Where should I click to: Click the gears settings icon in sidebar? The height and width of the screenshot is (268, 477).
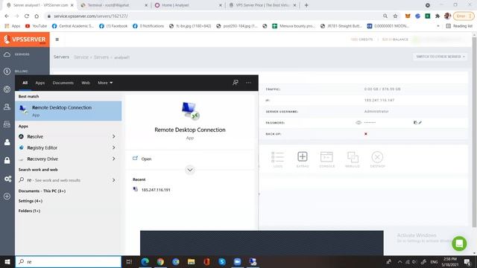pyautogui.click(x=7, y=179)
